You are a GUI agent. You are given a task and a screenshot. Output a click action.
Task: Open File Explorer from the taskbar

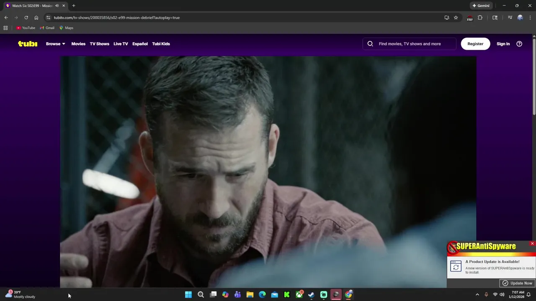click(250, 295)
